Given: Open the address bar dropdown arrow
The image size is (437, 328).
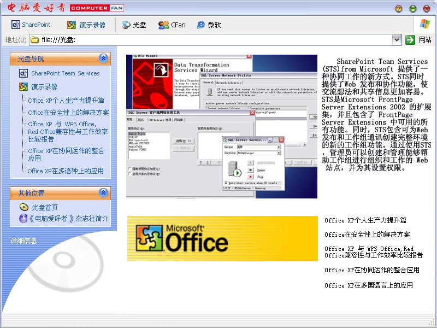Looking at the screenshot, I should 397,40.
